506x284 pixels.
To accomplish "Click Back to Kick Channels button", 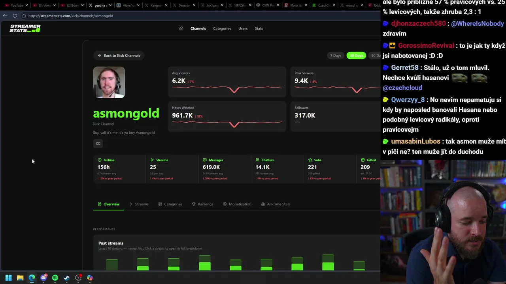I will click(x=119, y=56).
